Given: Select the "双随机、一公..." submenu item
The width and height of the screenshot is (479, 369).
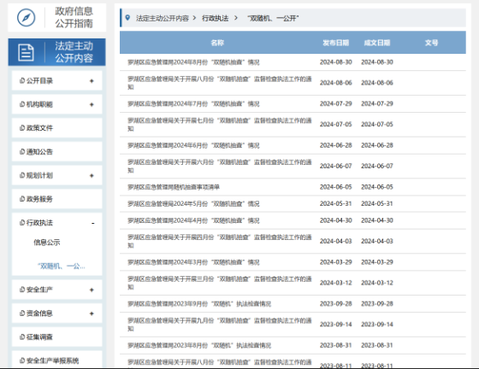Looking at the screenshot, I should 61,266.
